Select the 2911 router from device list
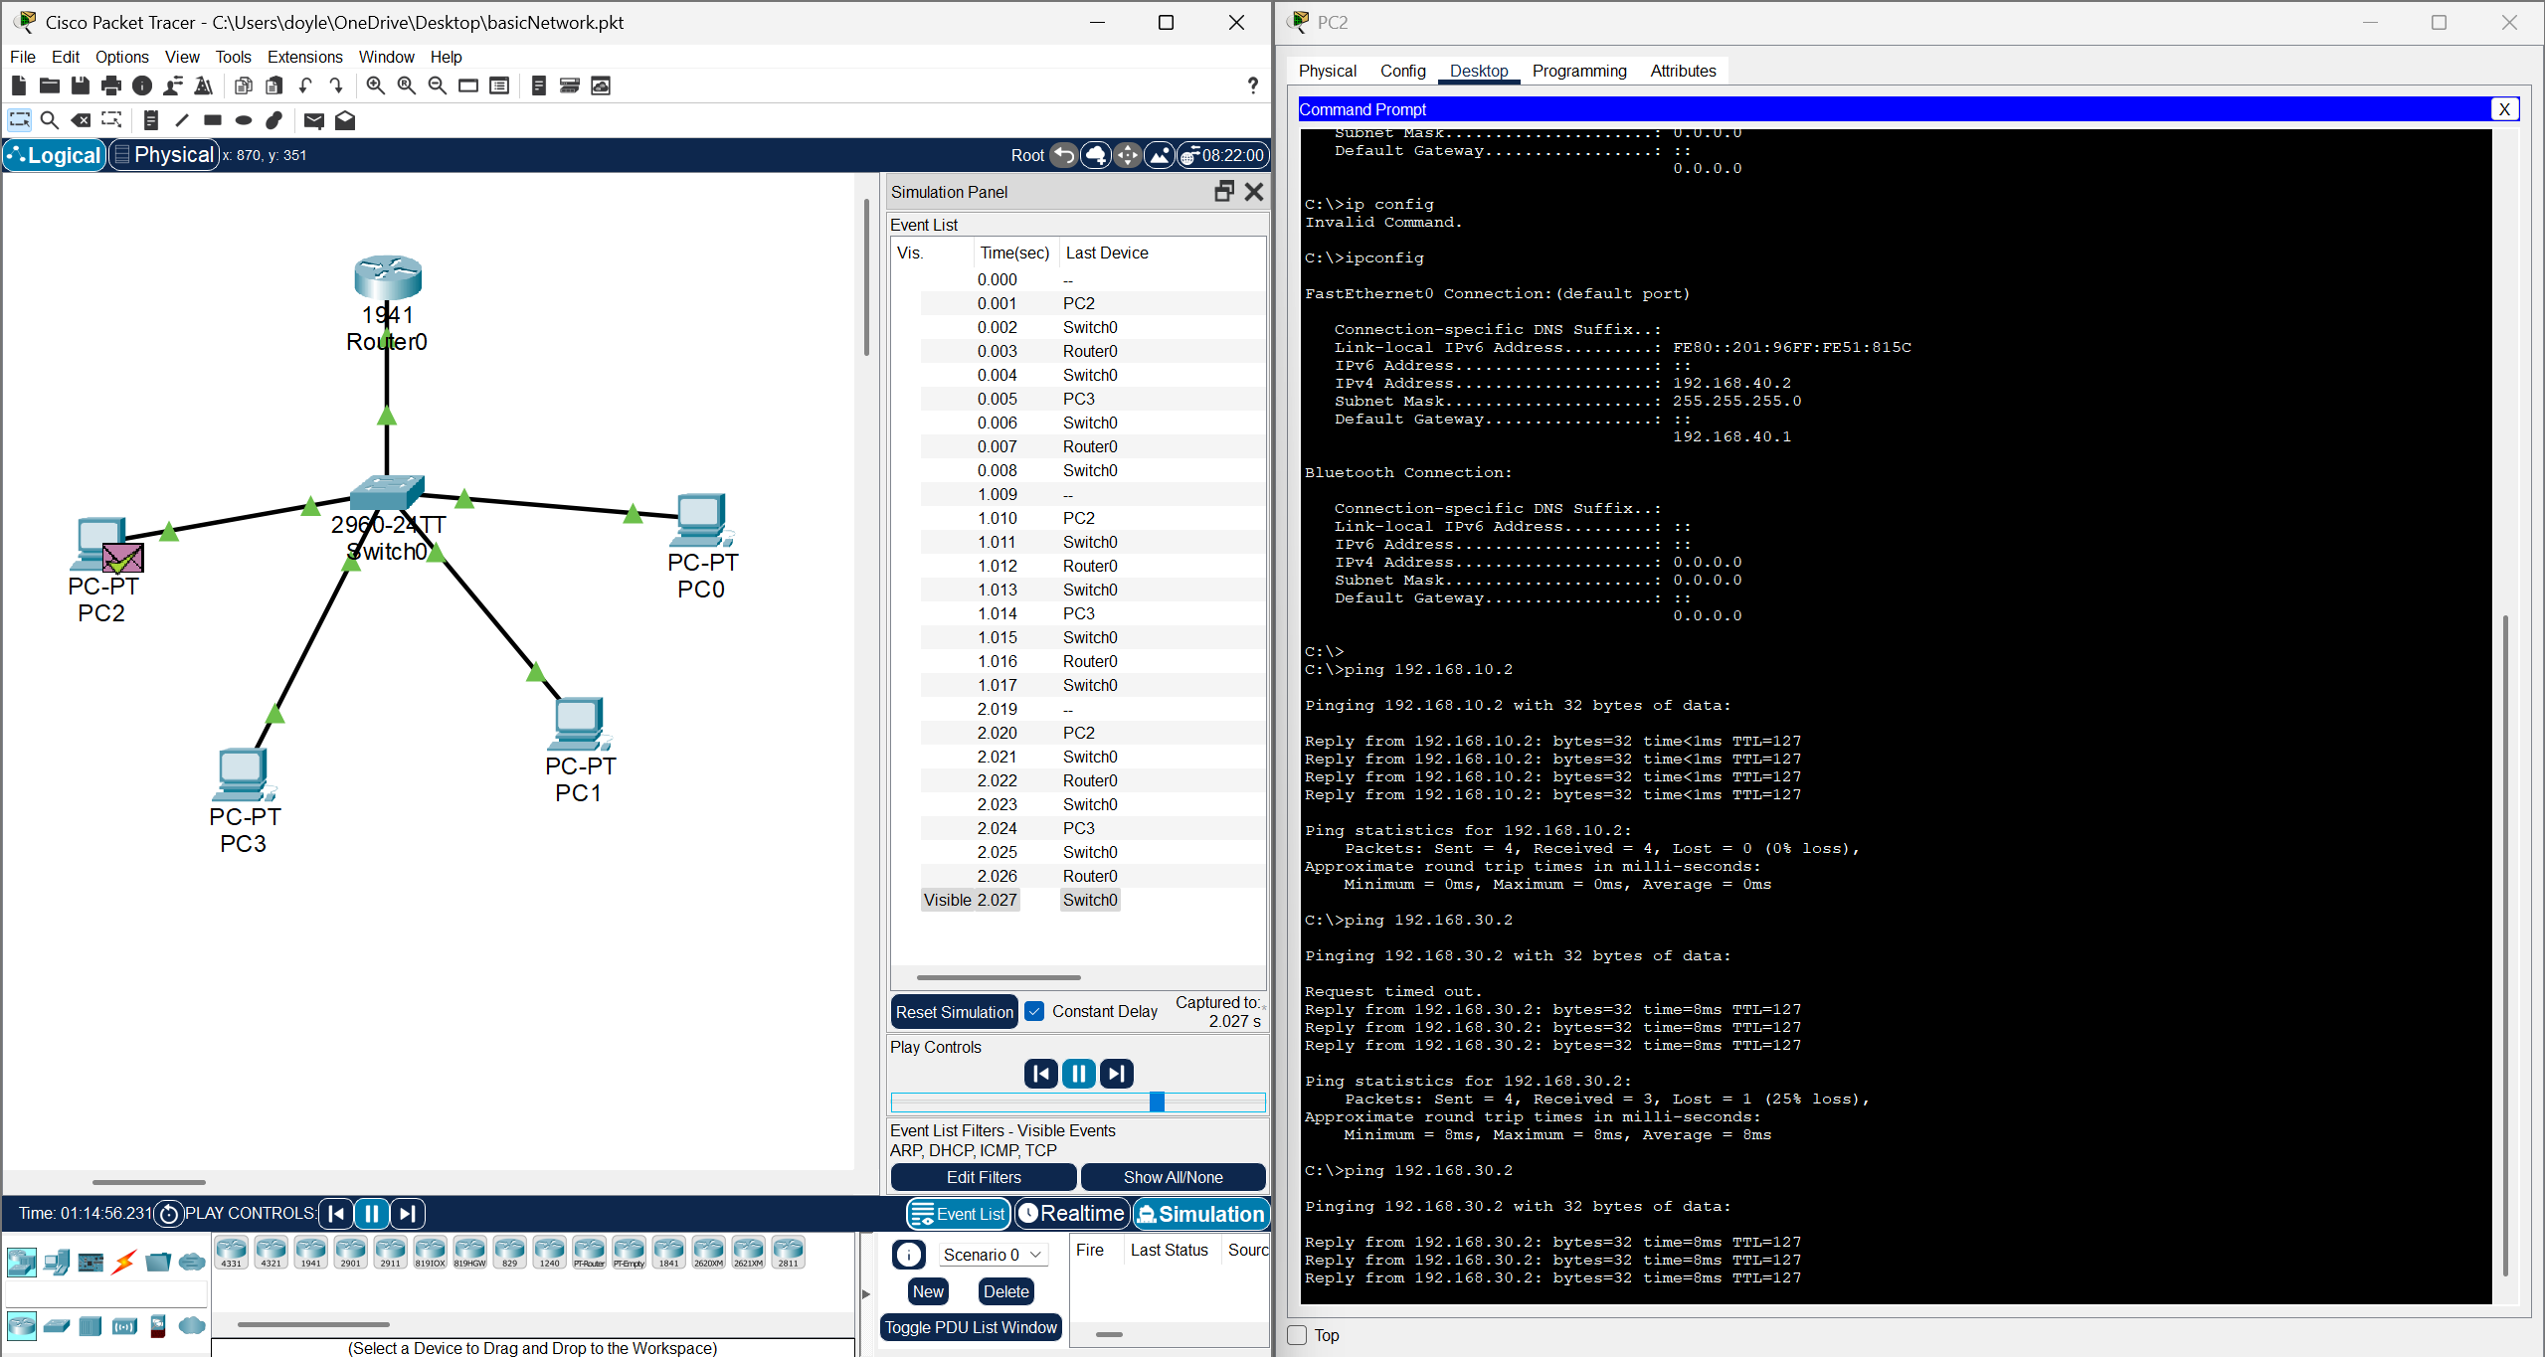The height and width of the screenshot is (1357, 2545). coord(390,1253)
